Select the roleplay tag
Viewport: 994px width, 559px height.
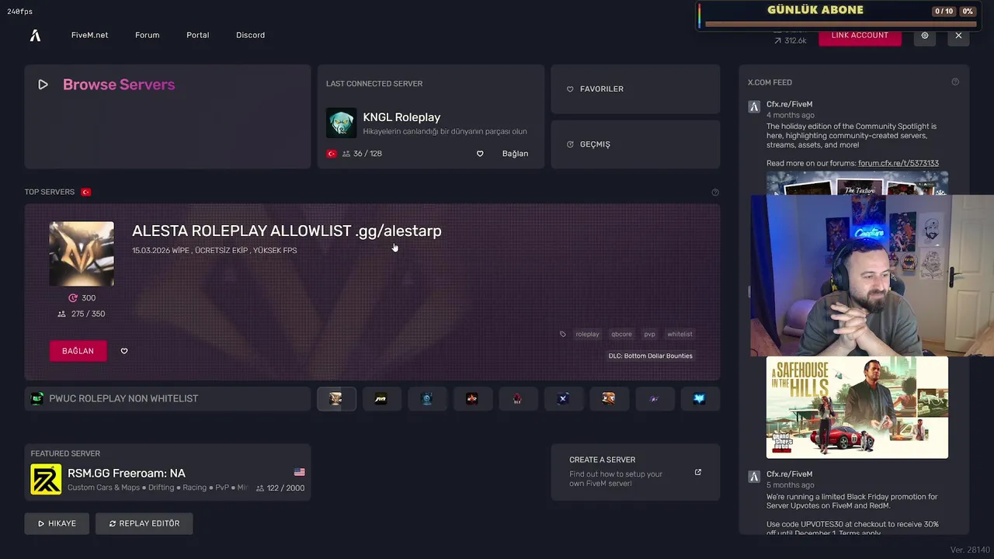[x=587, y=334]
